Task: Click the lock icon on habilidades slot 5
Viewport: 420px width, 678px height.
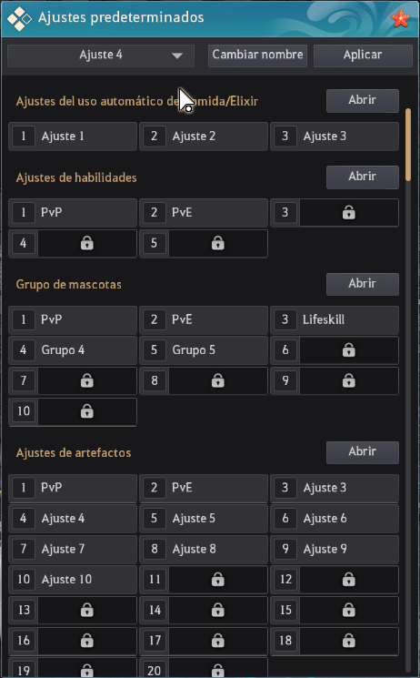Action: tap(218, 243)
